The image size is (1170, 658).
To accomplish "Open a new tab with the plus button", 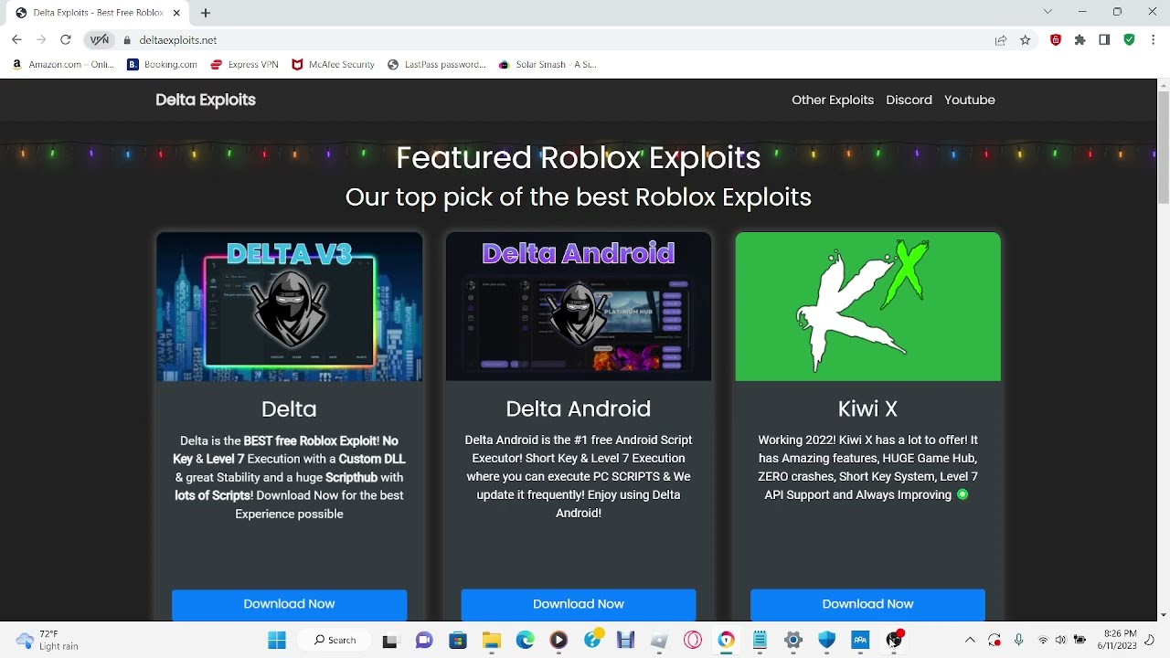I will coord(206,13).
